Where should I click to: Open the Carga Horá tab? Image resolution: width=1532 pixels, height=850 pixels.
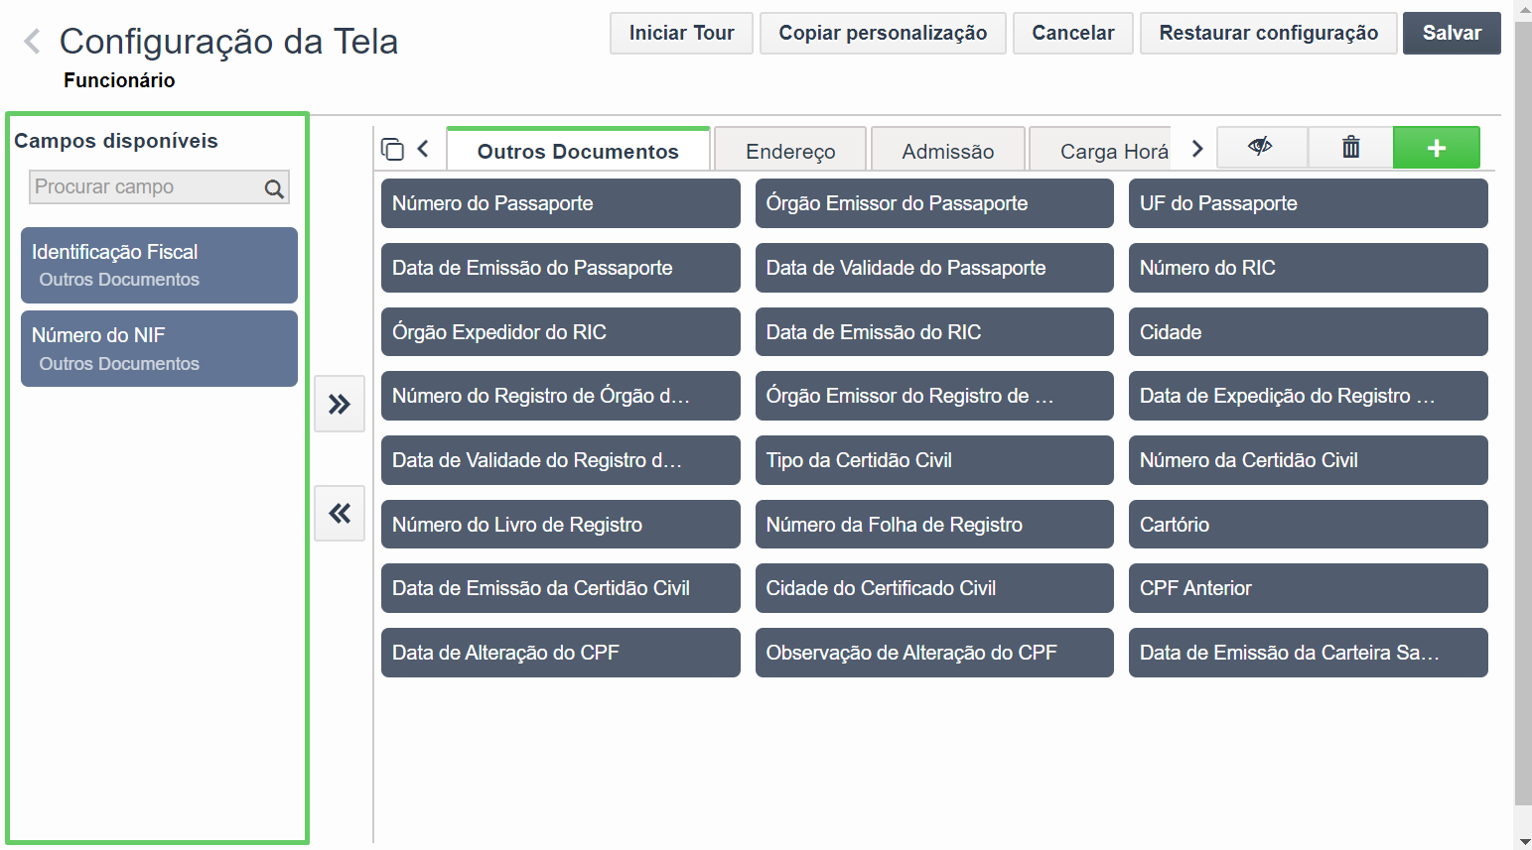[x=1100, y=150]
